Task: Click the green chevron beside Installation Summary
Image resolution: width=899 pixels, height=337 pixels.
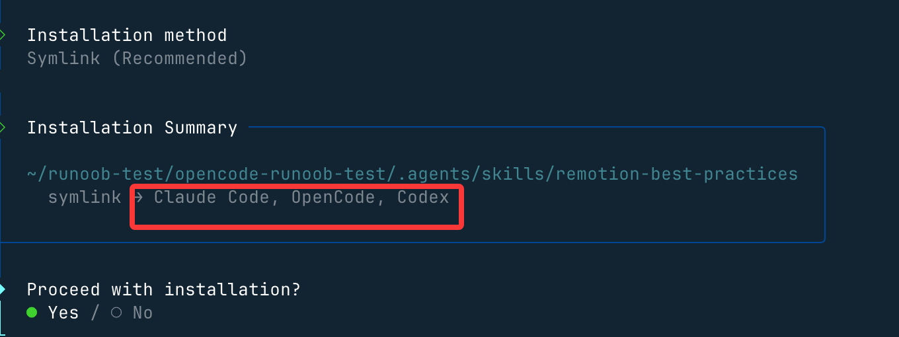Action: click(3, 128)
